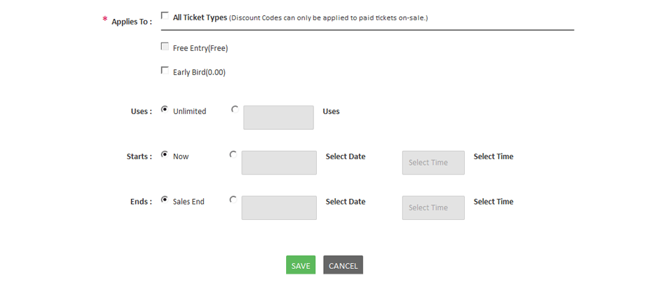Click the Cancel button
Image resolution: width=663 pixels, height=287 pixels.
(x=343, y=265)
